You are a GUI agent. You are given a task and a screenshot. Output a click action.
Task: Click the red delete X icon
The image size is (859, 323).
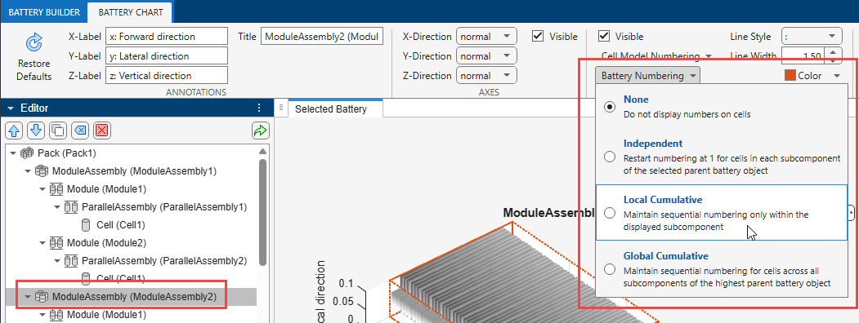coord(102,130)
